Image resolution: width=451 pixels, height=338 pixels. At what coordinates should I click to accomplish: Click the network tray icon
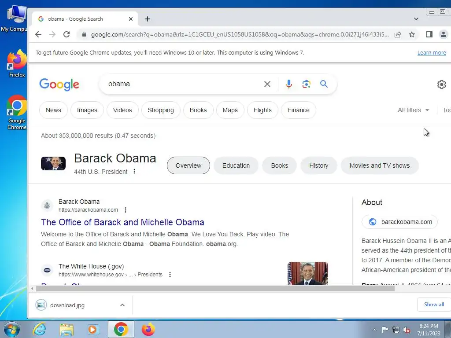396,330
